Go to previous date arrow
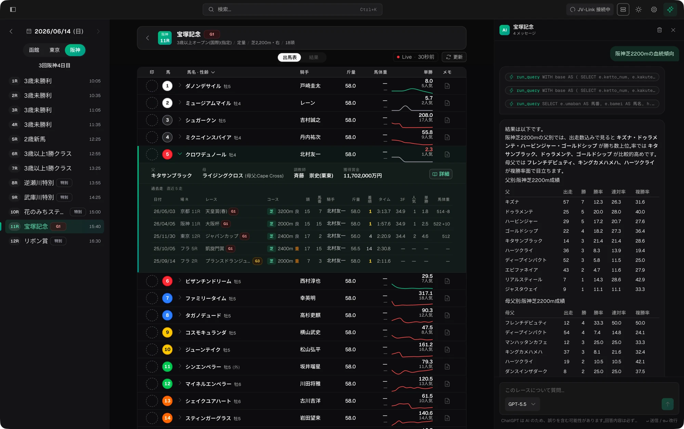The image size is (684, 429). (x=11, y=31)
